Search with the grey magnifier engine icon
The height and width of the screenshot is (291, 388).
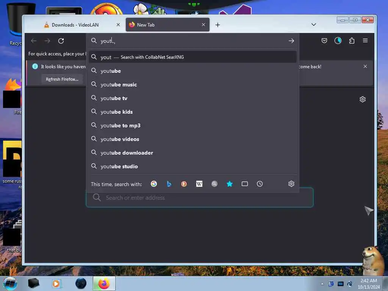(x=214, y=184)
